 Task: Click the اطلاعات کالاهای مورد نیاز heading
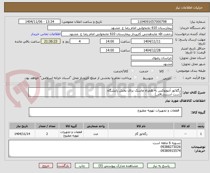click(x=185, y=101)
